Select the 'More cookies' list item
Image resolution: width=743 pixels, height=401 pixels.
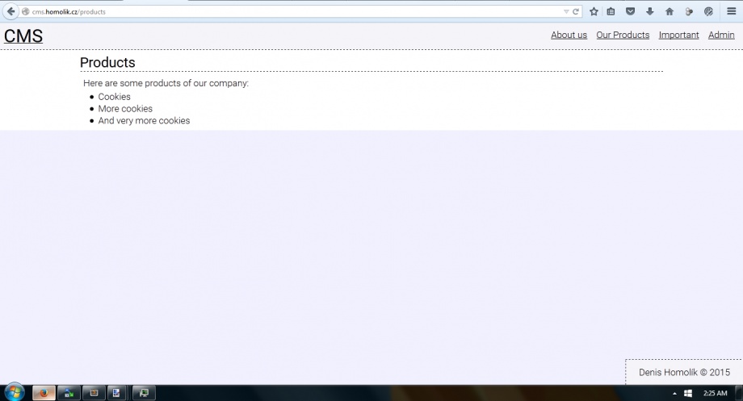tap(125, 109)
